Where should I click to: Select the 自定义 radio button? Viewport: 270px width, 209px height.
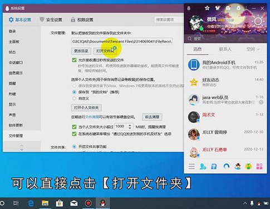click(74, 99)
